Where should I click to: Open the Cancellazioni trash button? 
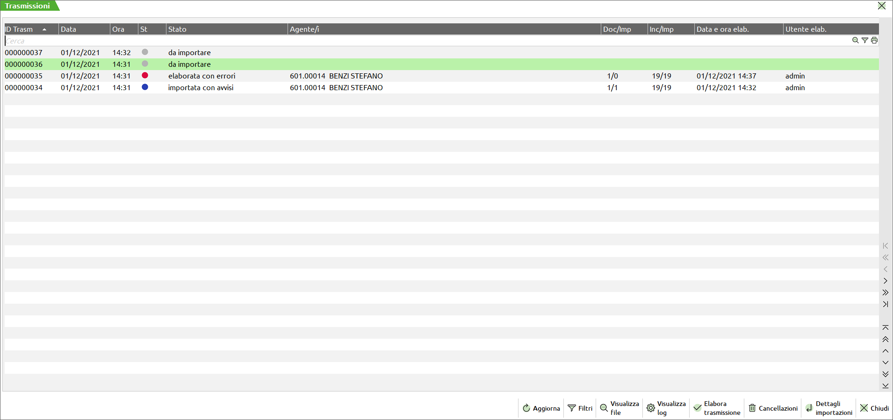click(x=773, y=408)
